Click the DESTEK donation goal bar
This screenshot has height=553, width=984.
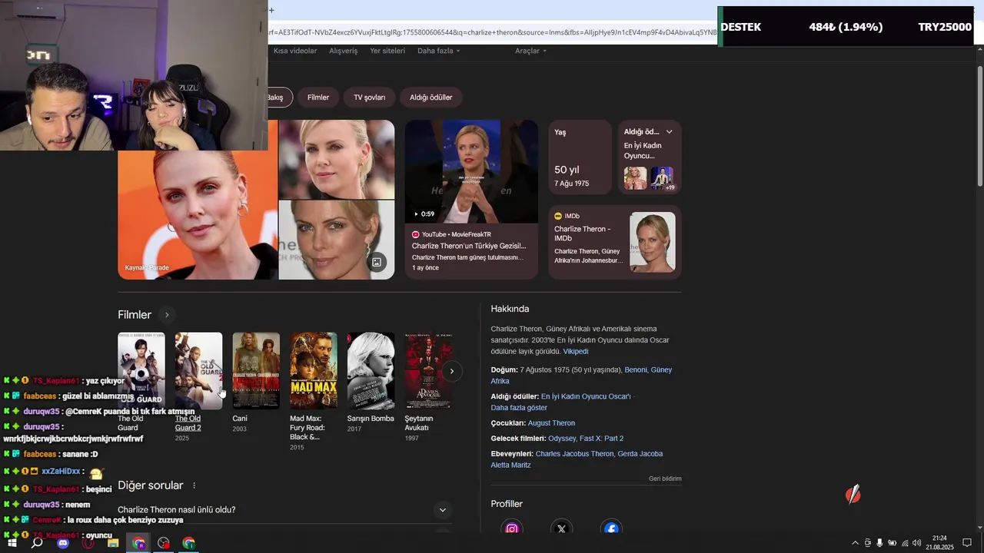[846, 27]
